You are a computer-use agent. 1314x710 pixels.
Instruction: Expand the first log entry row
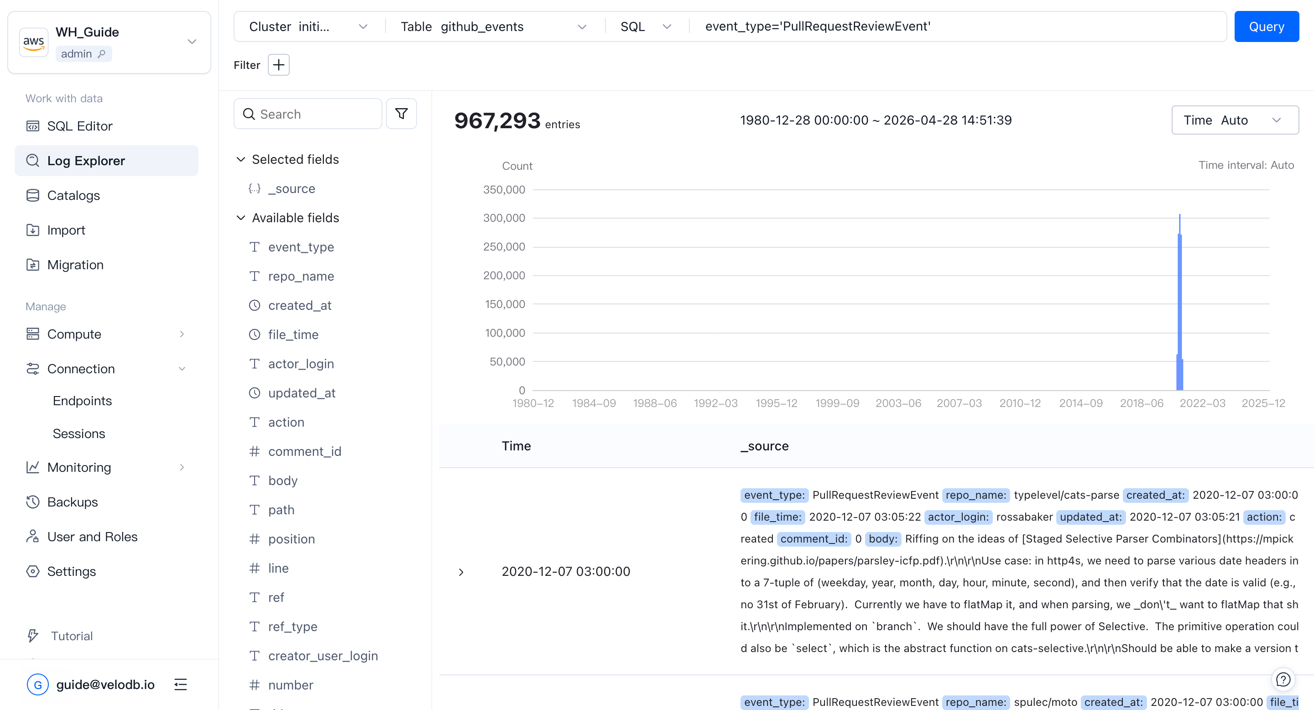click(x=461, y=571)
